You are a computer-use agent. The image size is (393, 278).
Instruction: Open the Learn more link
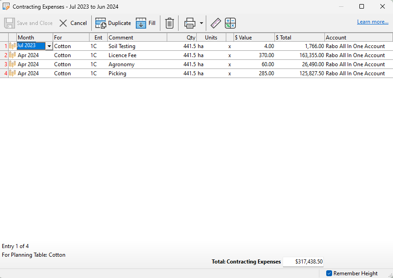373,21
